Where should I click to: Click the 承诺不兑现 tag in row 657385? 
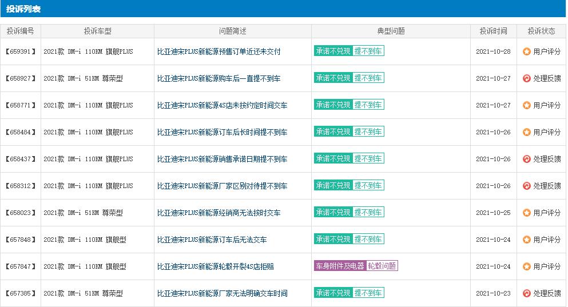click(x=333, y=293)
